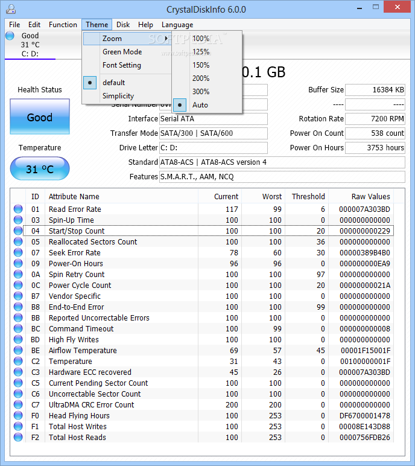
Task: Click status orb for Power Cycle Count
Action: (x=18, y=285)
